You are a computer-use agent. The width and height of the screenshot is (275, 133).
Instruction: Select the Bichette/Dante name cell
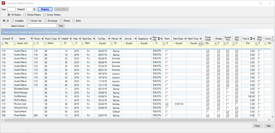coord(23,89)
